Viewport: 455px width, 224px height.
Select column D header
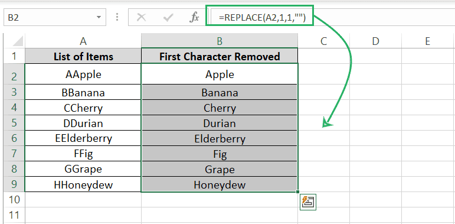[x=375, y=41]
